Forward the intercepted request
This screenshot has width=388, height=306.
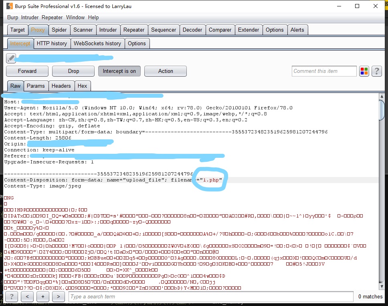[x=27, y=71]
